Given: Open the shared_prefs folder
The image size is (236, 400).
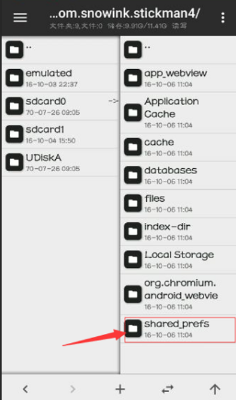Looking at the screenshot, I should pos(178,329).
